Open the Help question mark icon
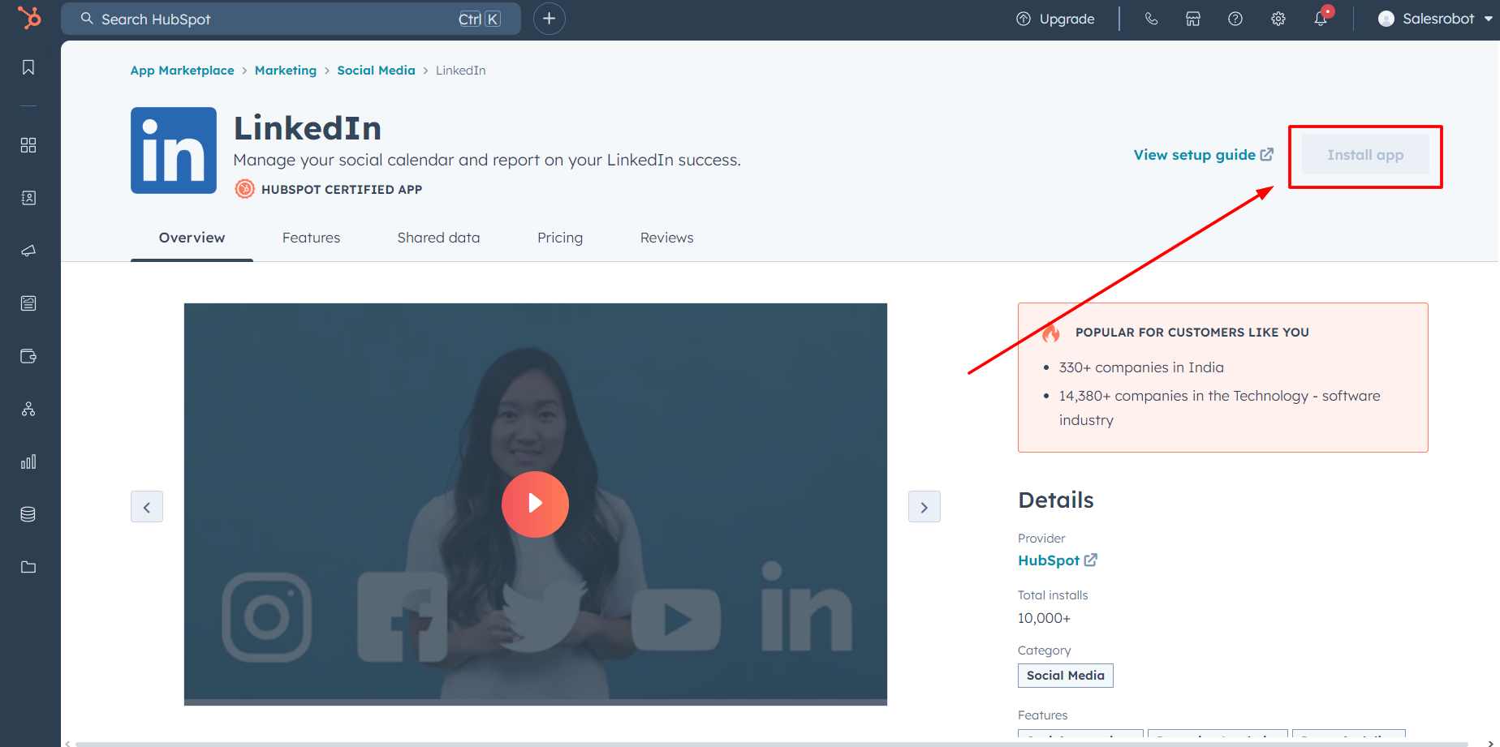Screen dimensions: 1500x747 [x=1235, y=19]
